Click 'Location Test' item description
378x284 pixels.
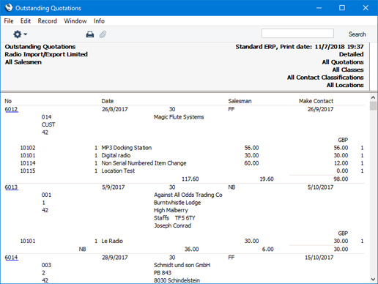coord(118,171)
